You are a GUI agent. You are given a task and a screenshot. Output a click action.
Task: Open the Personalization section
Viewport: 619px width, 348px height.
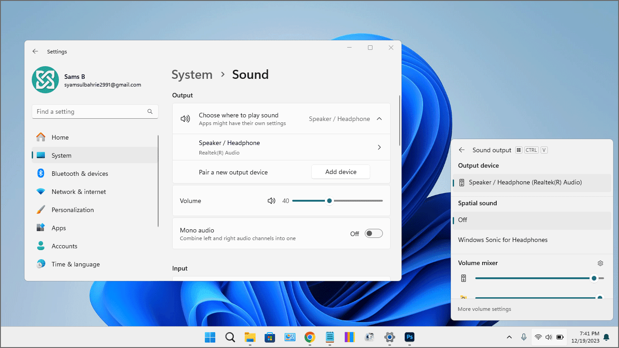click(x=95, y=210)
